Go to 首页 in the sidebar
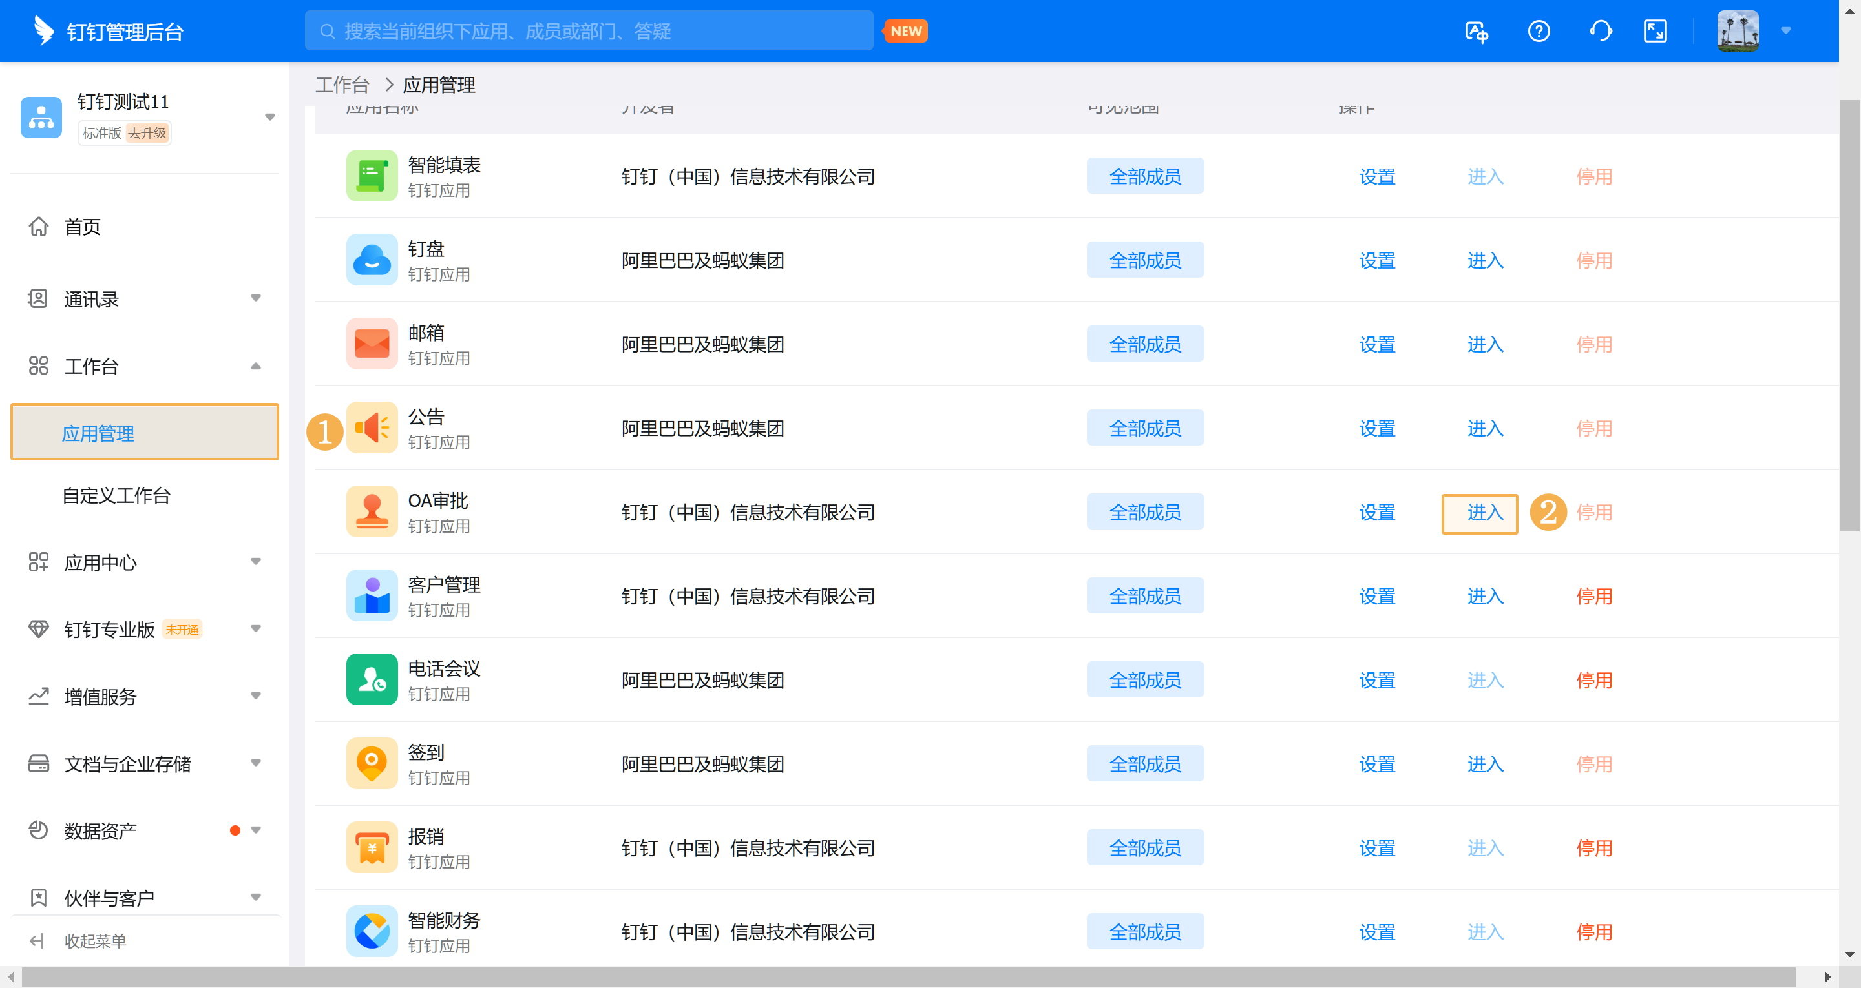This screenshot has height=988, width=1861. click(82, 227)
